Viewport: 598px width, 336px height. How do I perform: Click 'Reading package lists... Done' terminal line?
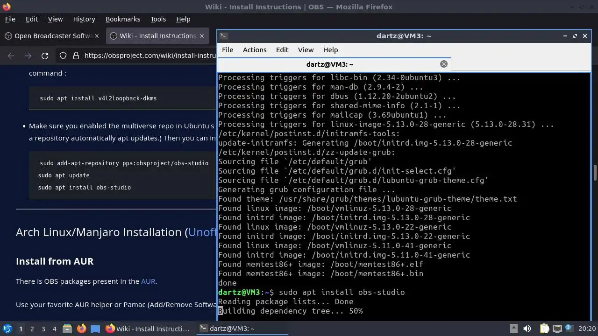pyautogui.click(x=286, y=301)
